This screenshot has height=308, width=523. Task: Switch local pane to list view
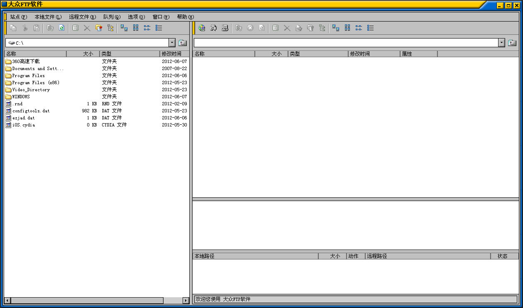click(x=147, y=28)
